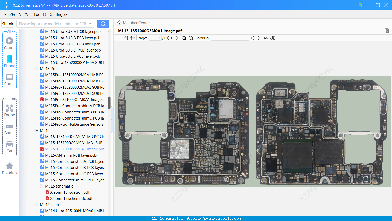The width and height of the screenshot is (392, 221).
Task: Open binoculars search tool in PDF viewer
Action: point(273,38)
